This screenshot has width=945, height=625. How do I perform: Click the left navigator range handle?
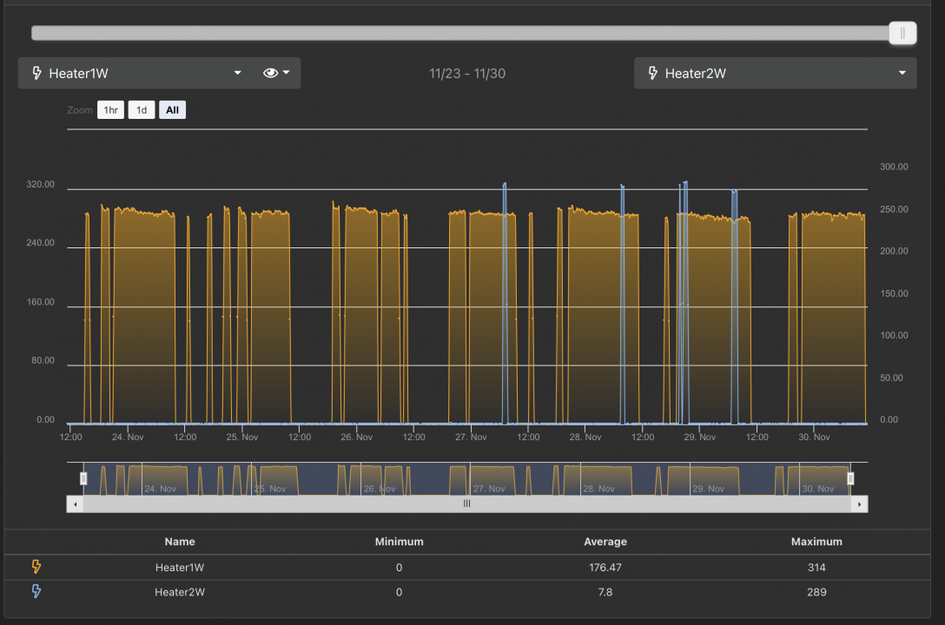tap(84, 478)
